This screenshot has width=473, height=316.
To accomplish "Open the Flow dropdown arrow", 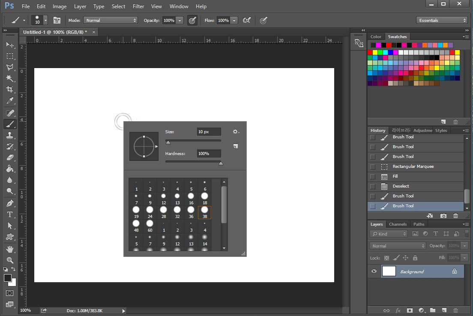I will (x=234, y=20).
